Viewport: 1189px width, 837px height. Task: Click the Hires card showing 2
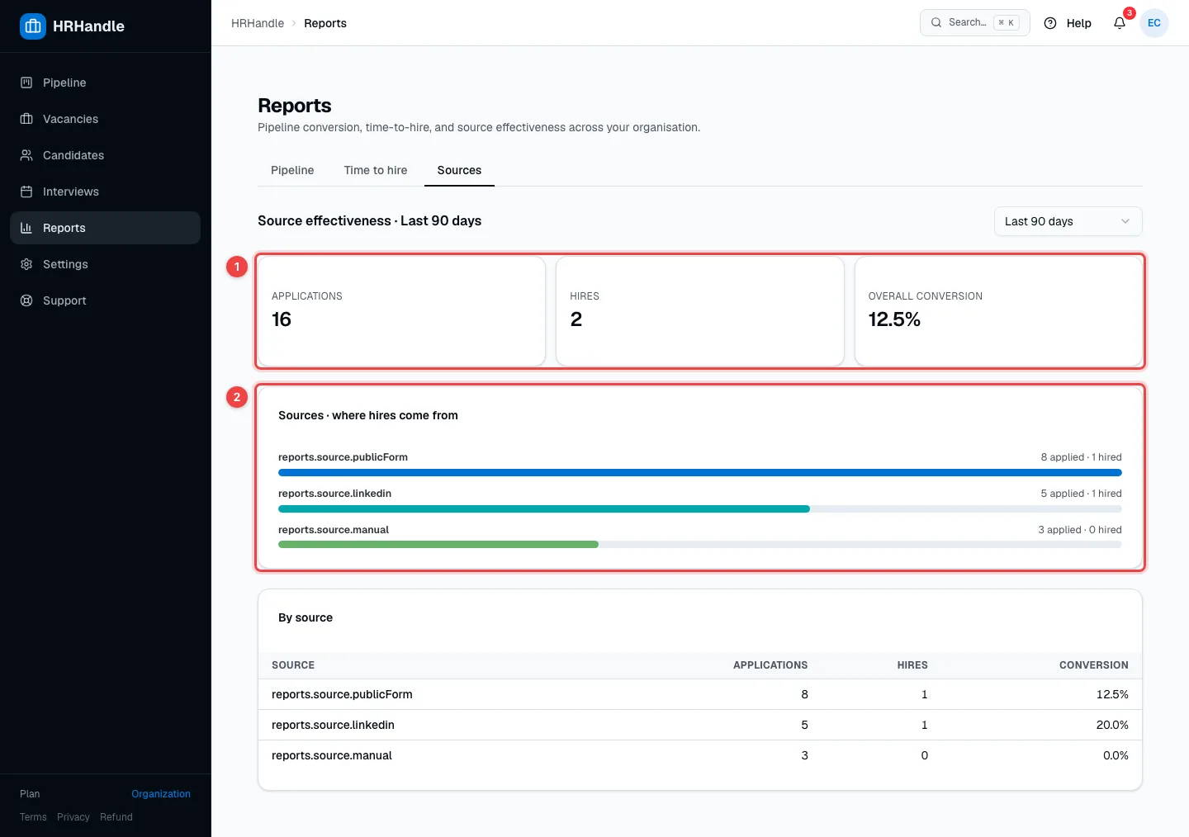click(x=700, y=311)
